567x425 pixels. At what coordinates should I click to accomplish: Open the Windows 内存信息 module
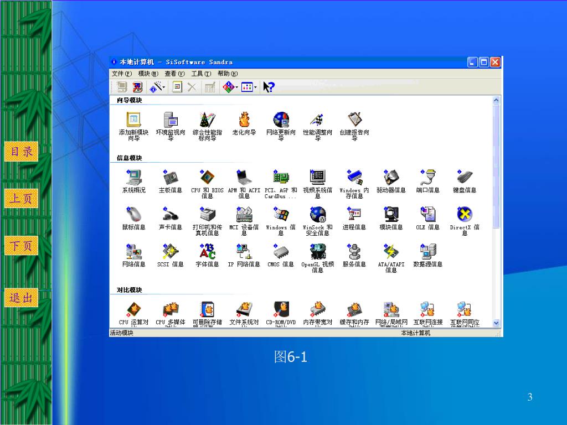(x=354, y=178)
